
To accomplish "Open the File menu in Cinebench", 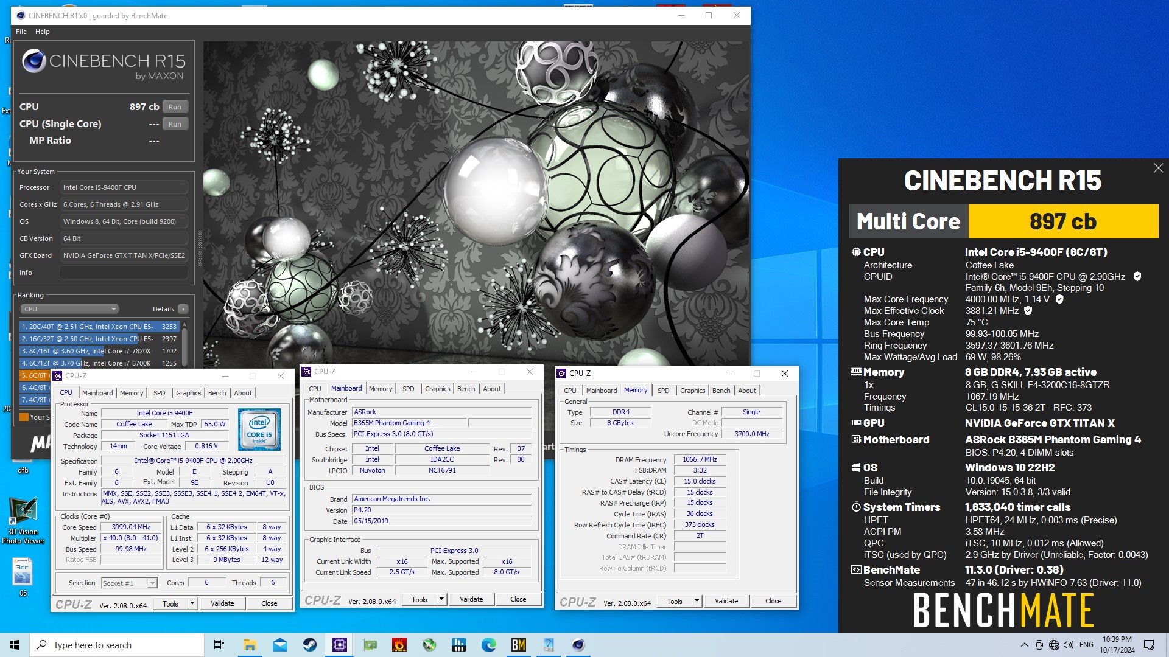I will pyautogui.click(x=21, y=32).
